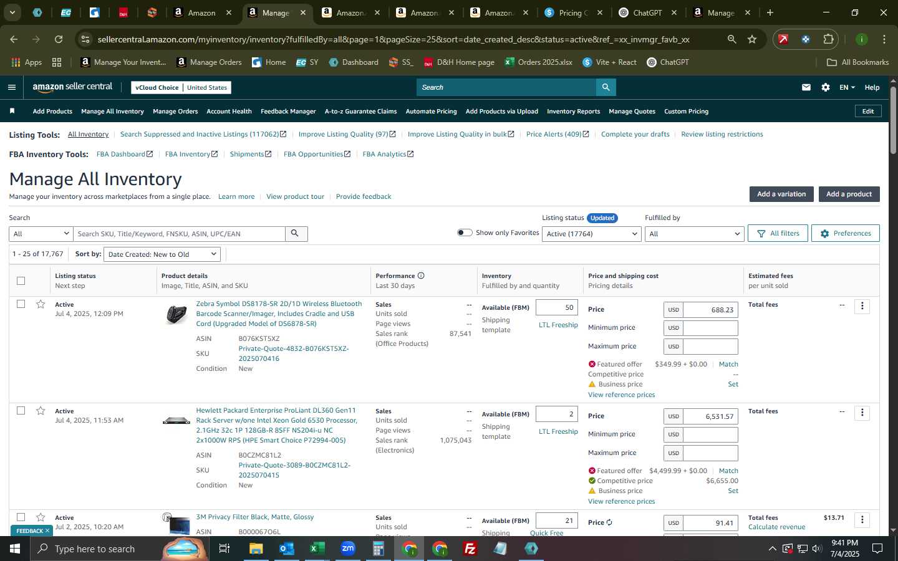
Task: Click Calculate revenue link on 3M listing
Action: coord(776,527)
